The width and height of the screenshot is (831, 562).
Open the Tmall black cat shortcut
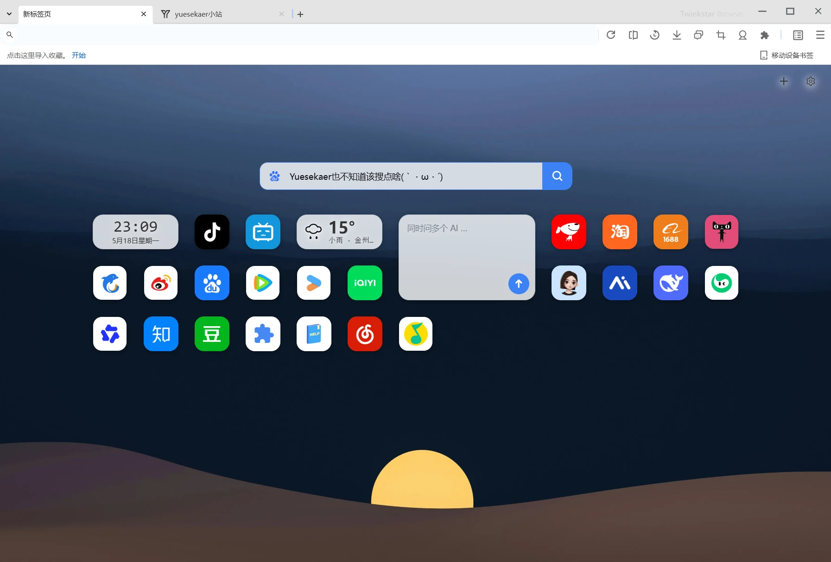tap(722, 232)
